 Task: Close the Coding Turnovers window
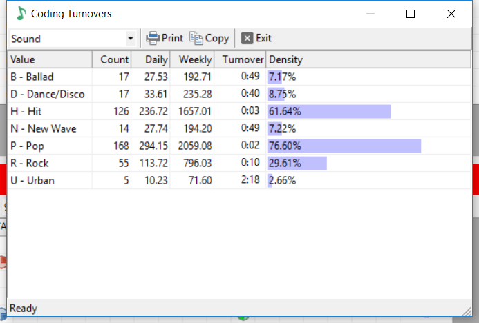(451, 14)
